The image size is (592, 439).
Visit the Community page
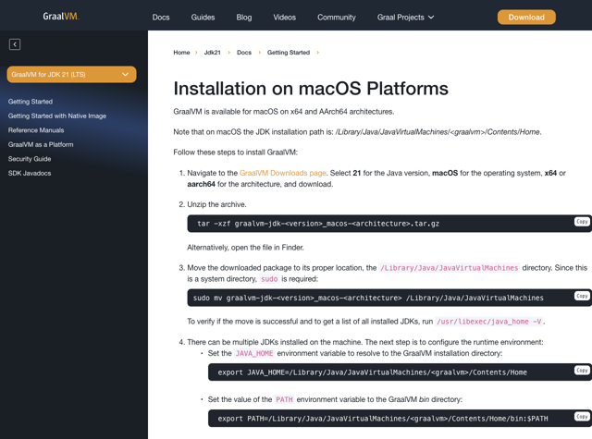tap(337, 18)
